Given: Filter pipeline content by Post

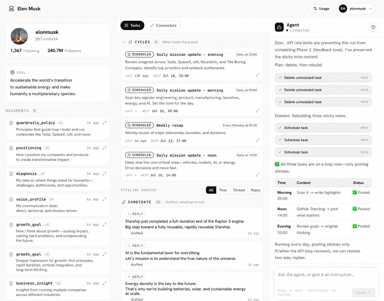Looking at the screenshot, I should click(223, 190).
